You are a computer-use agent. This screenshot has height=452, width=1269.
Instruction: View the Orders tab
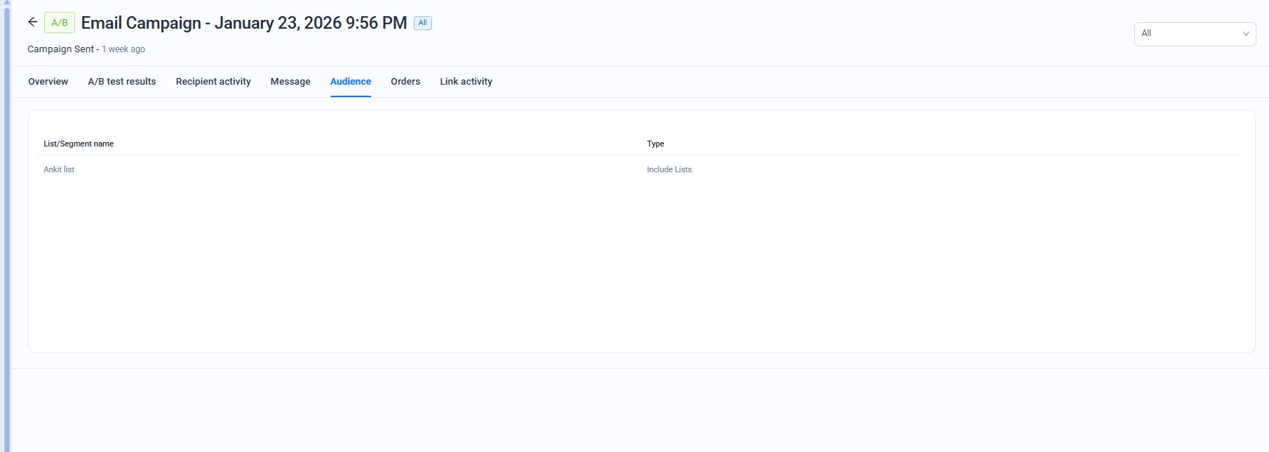point(405,82)
